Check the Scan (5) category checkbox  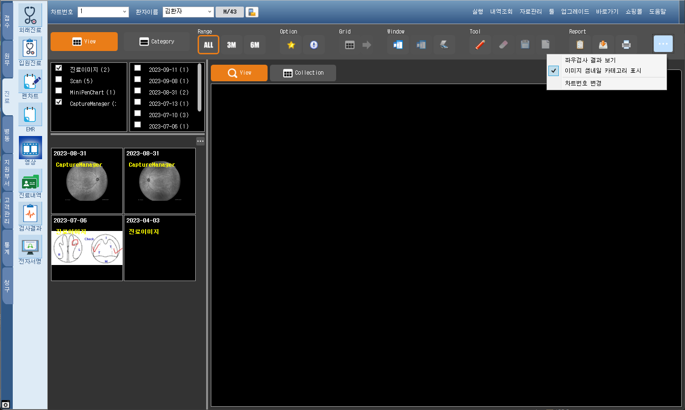click(59, 79)
